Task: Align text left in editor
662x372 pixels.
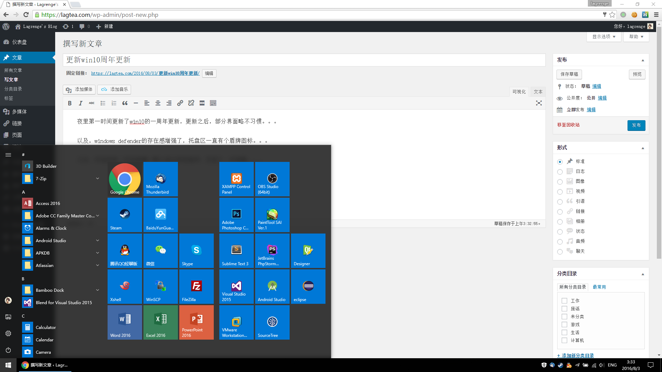Action: pos(147,103)
